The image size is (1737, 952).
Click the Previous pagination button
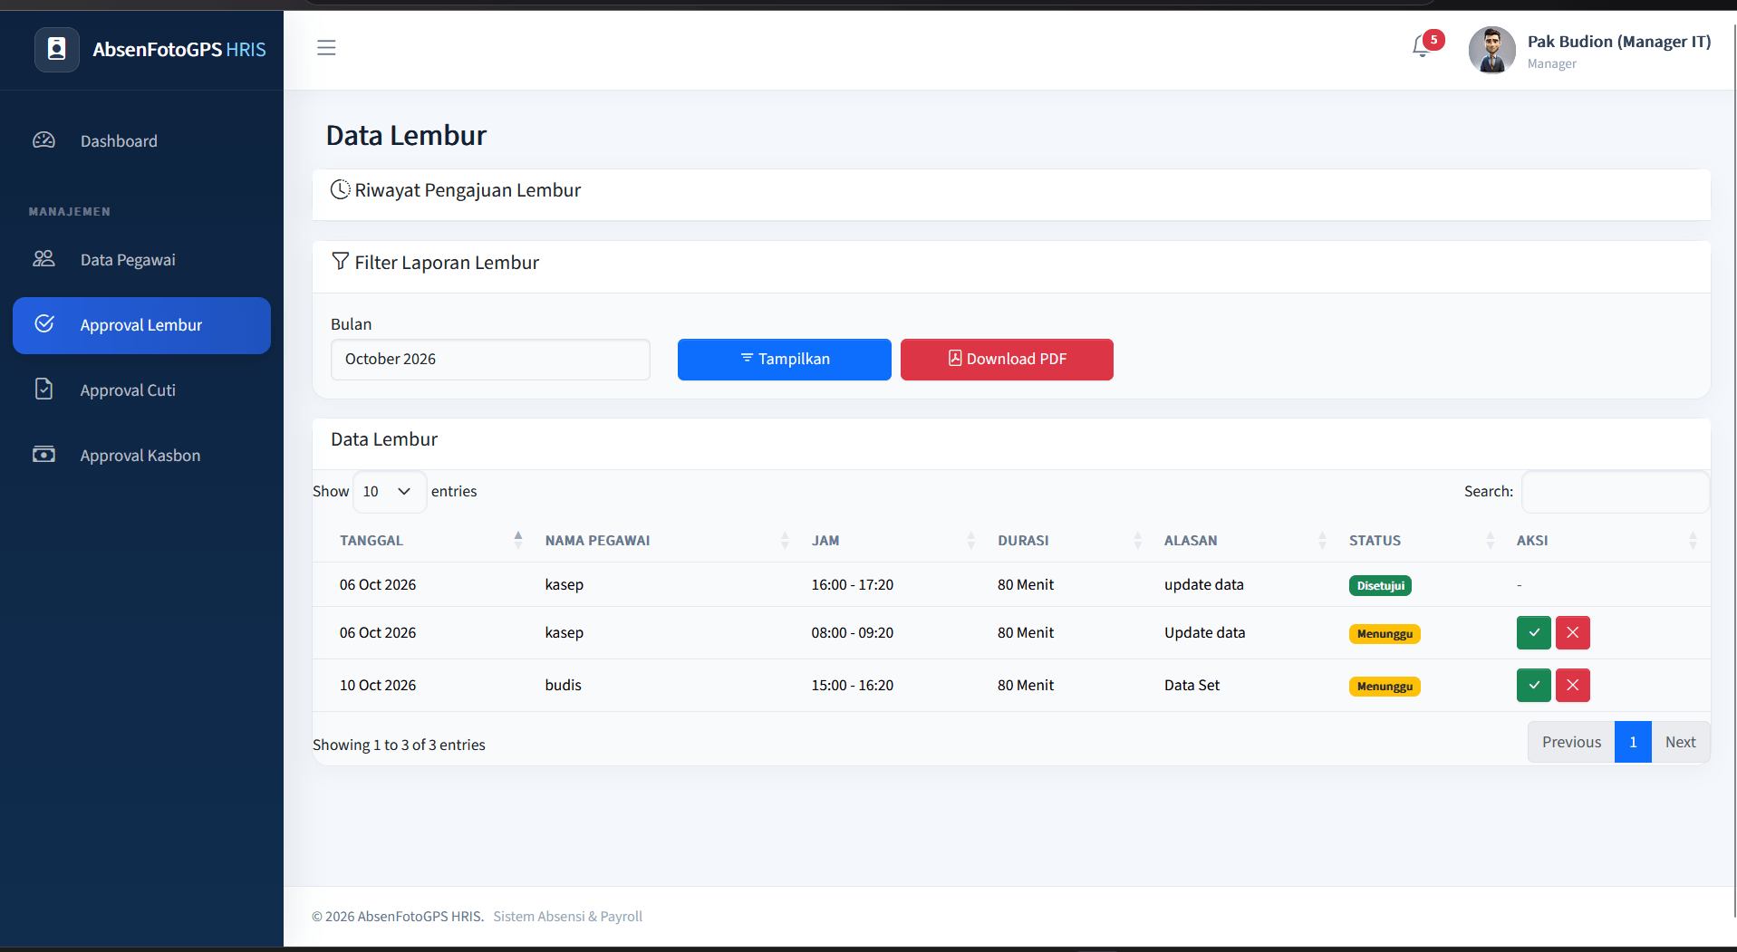point(1571,743)
